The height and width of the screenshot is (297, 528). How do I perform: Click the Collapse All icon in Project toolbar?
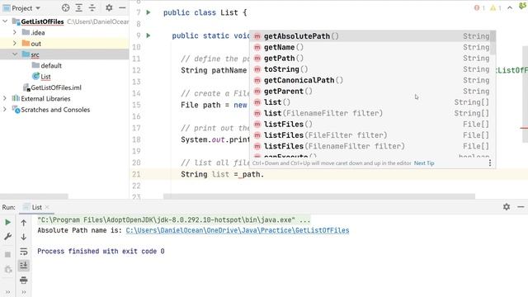coord(92,7)
